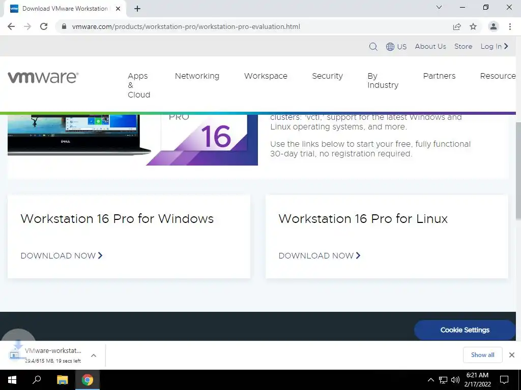Open the About Us link
This screenshot has width=521, height=390.
click(x=430, y=46)
